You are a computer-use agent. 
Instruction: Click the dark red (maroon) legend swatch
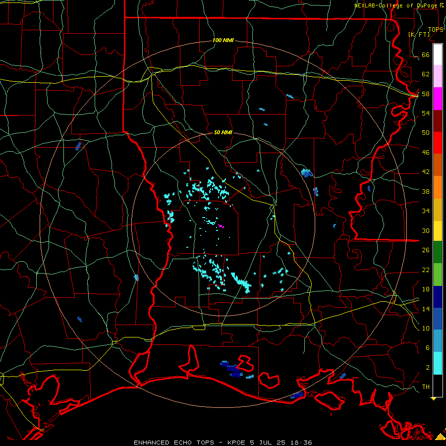pos(438,121)
